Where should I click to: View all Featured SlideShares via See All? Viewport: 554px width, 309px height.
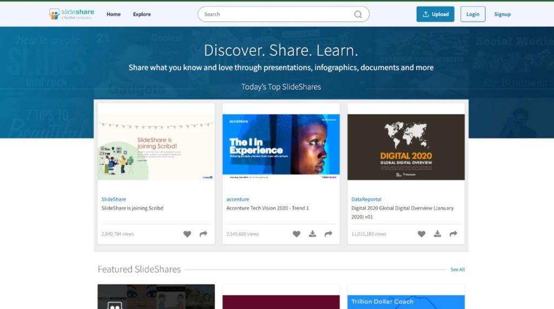click(457, 270)
